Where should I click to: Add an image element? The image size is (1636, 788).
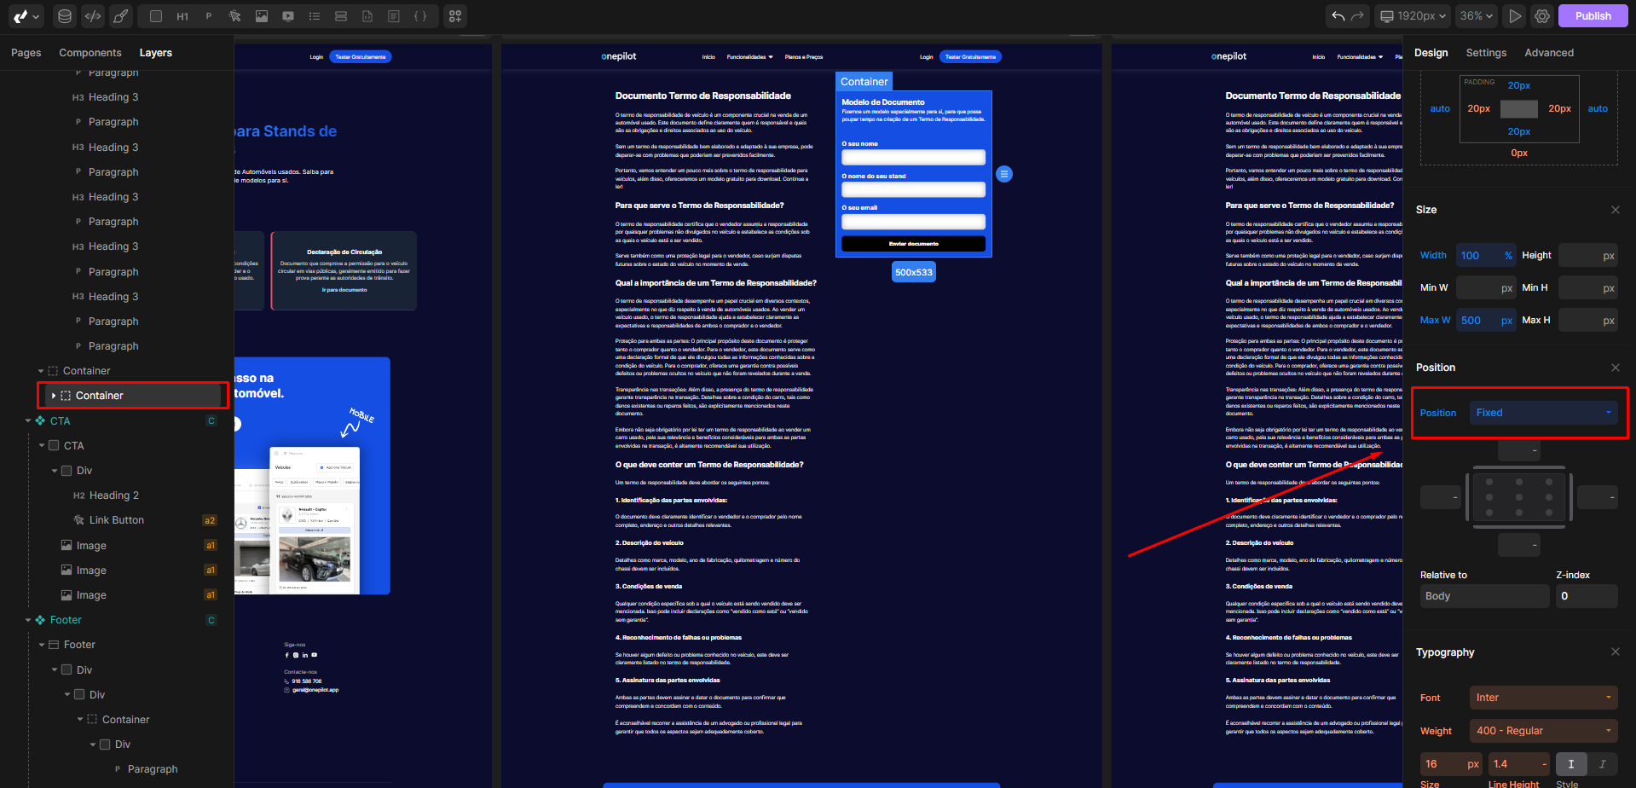click(262, 16)
